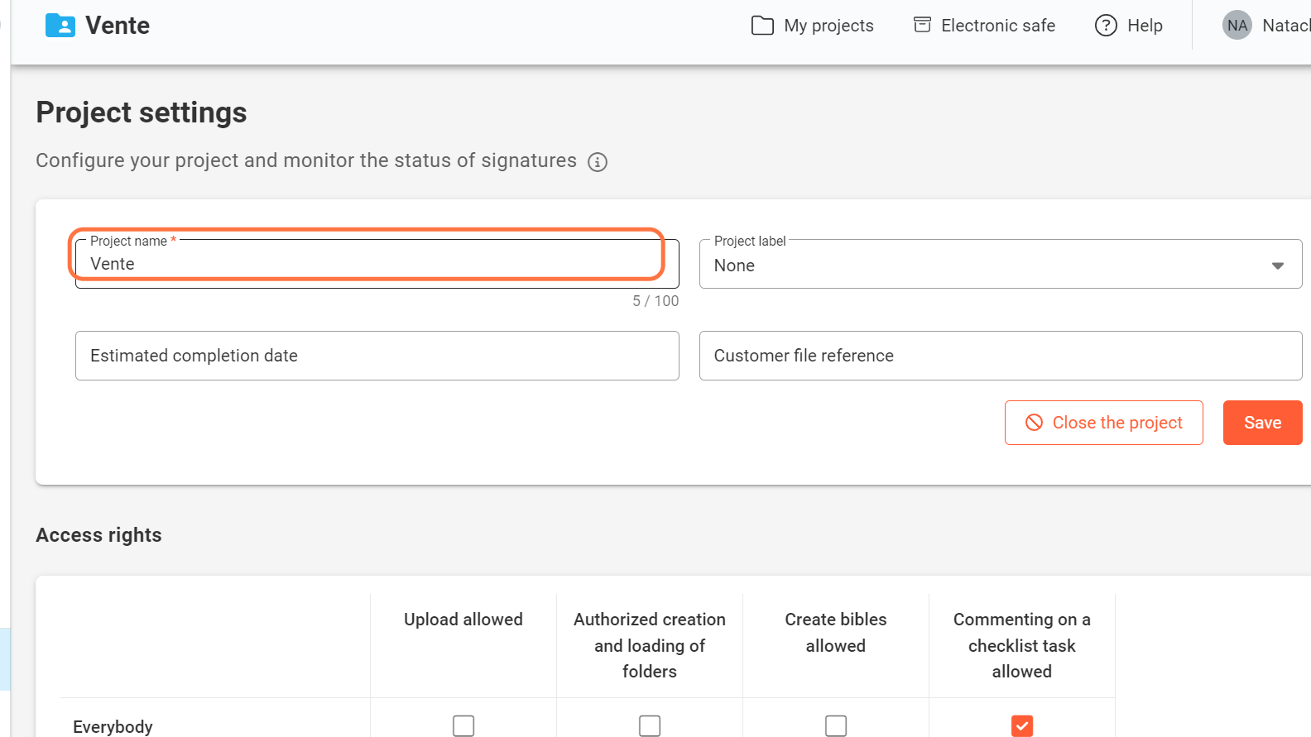This screenshot has width=1311, height=737.
Task: Click the info icon beside signatures subtitle
Action: [598, 162]
